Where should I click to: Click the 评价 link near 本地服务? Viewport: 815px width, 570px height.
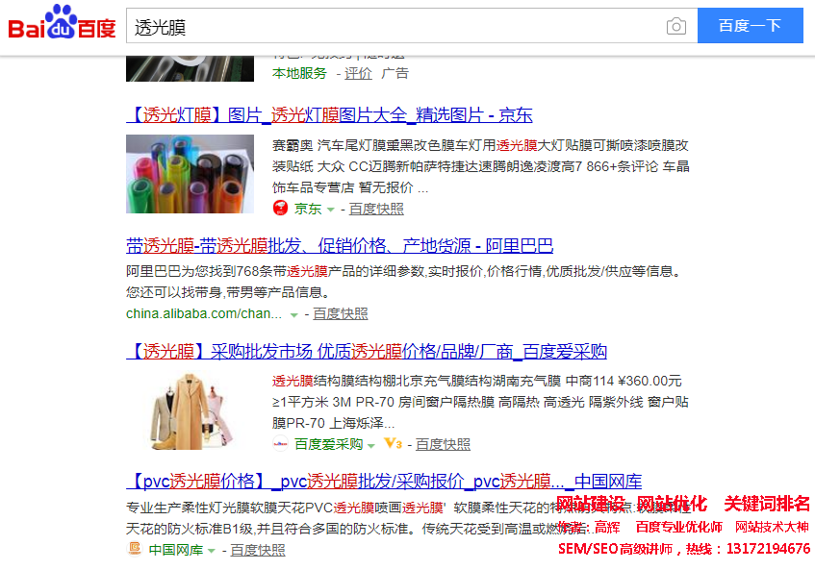(358, 73)
